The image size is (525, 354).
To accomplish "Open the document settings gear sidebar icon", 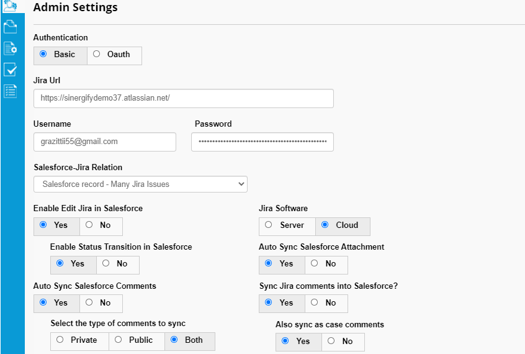I will point(10,48).
